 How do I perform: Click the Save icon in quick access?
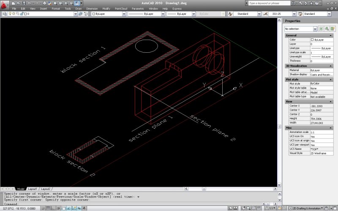(x=24, y=3)
